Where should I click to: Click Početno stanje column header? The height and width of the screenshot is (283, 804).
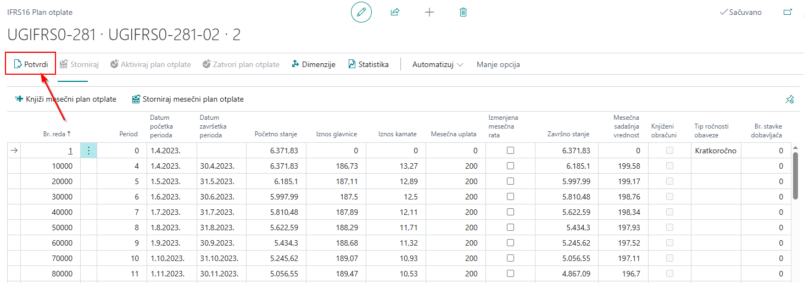[276, 134]
